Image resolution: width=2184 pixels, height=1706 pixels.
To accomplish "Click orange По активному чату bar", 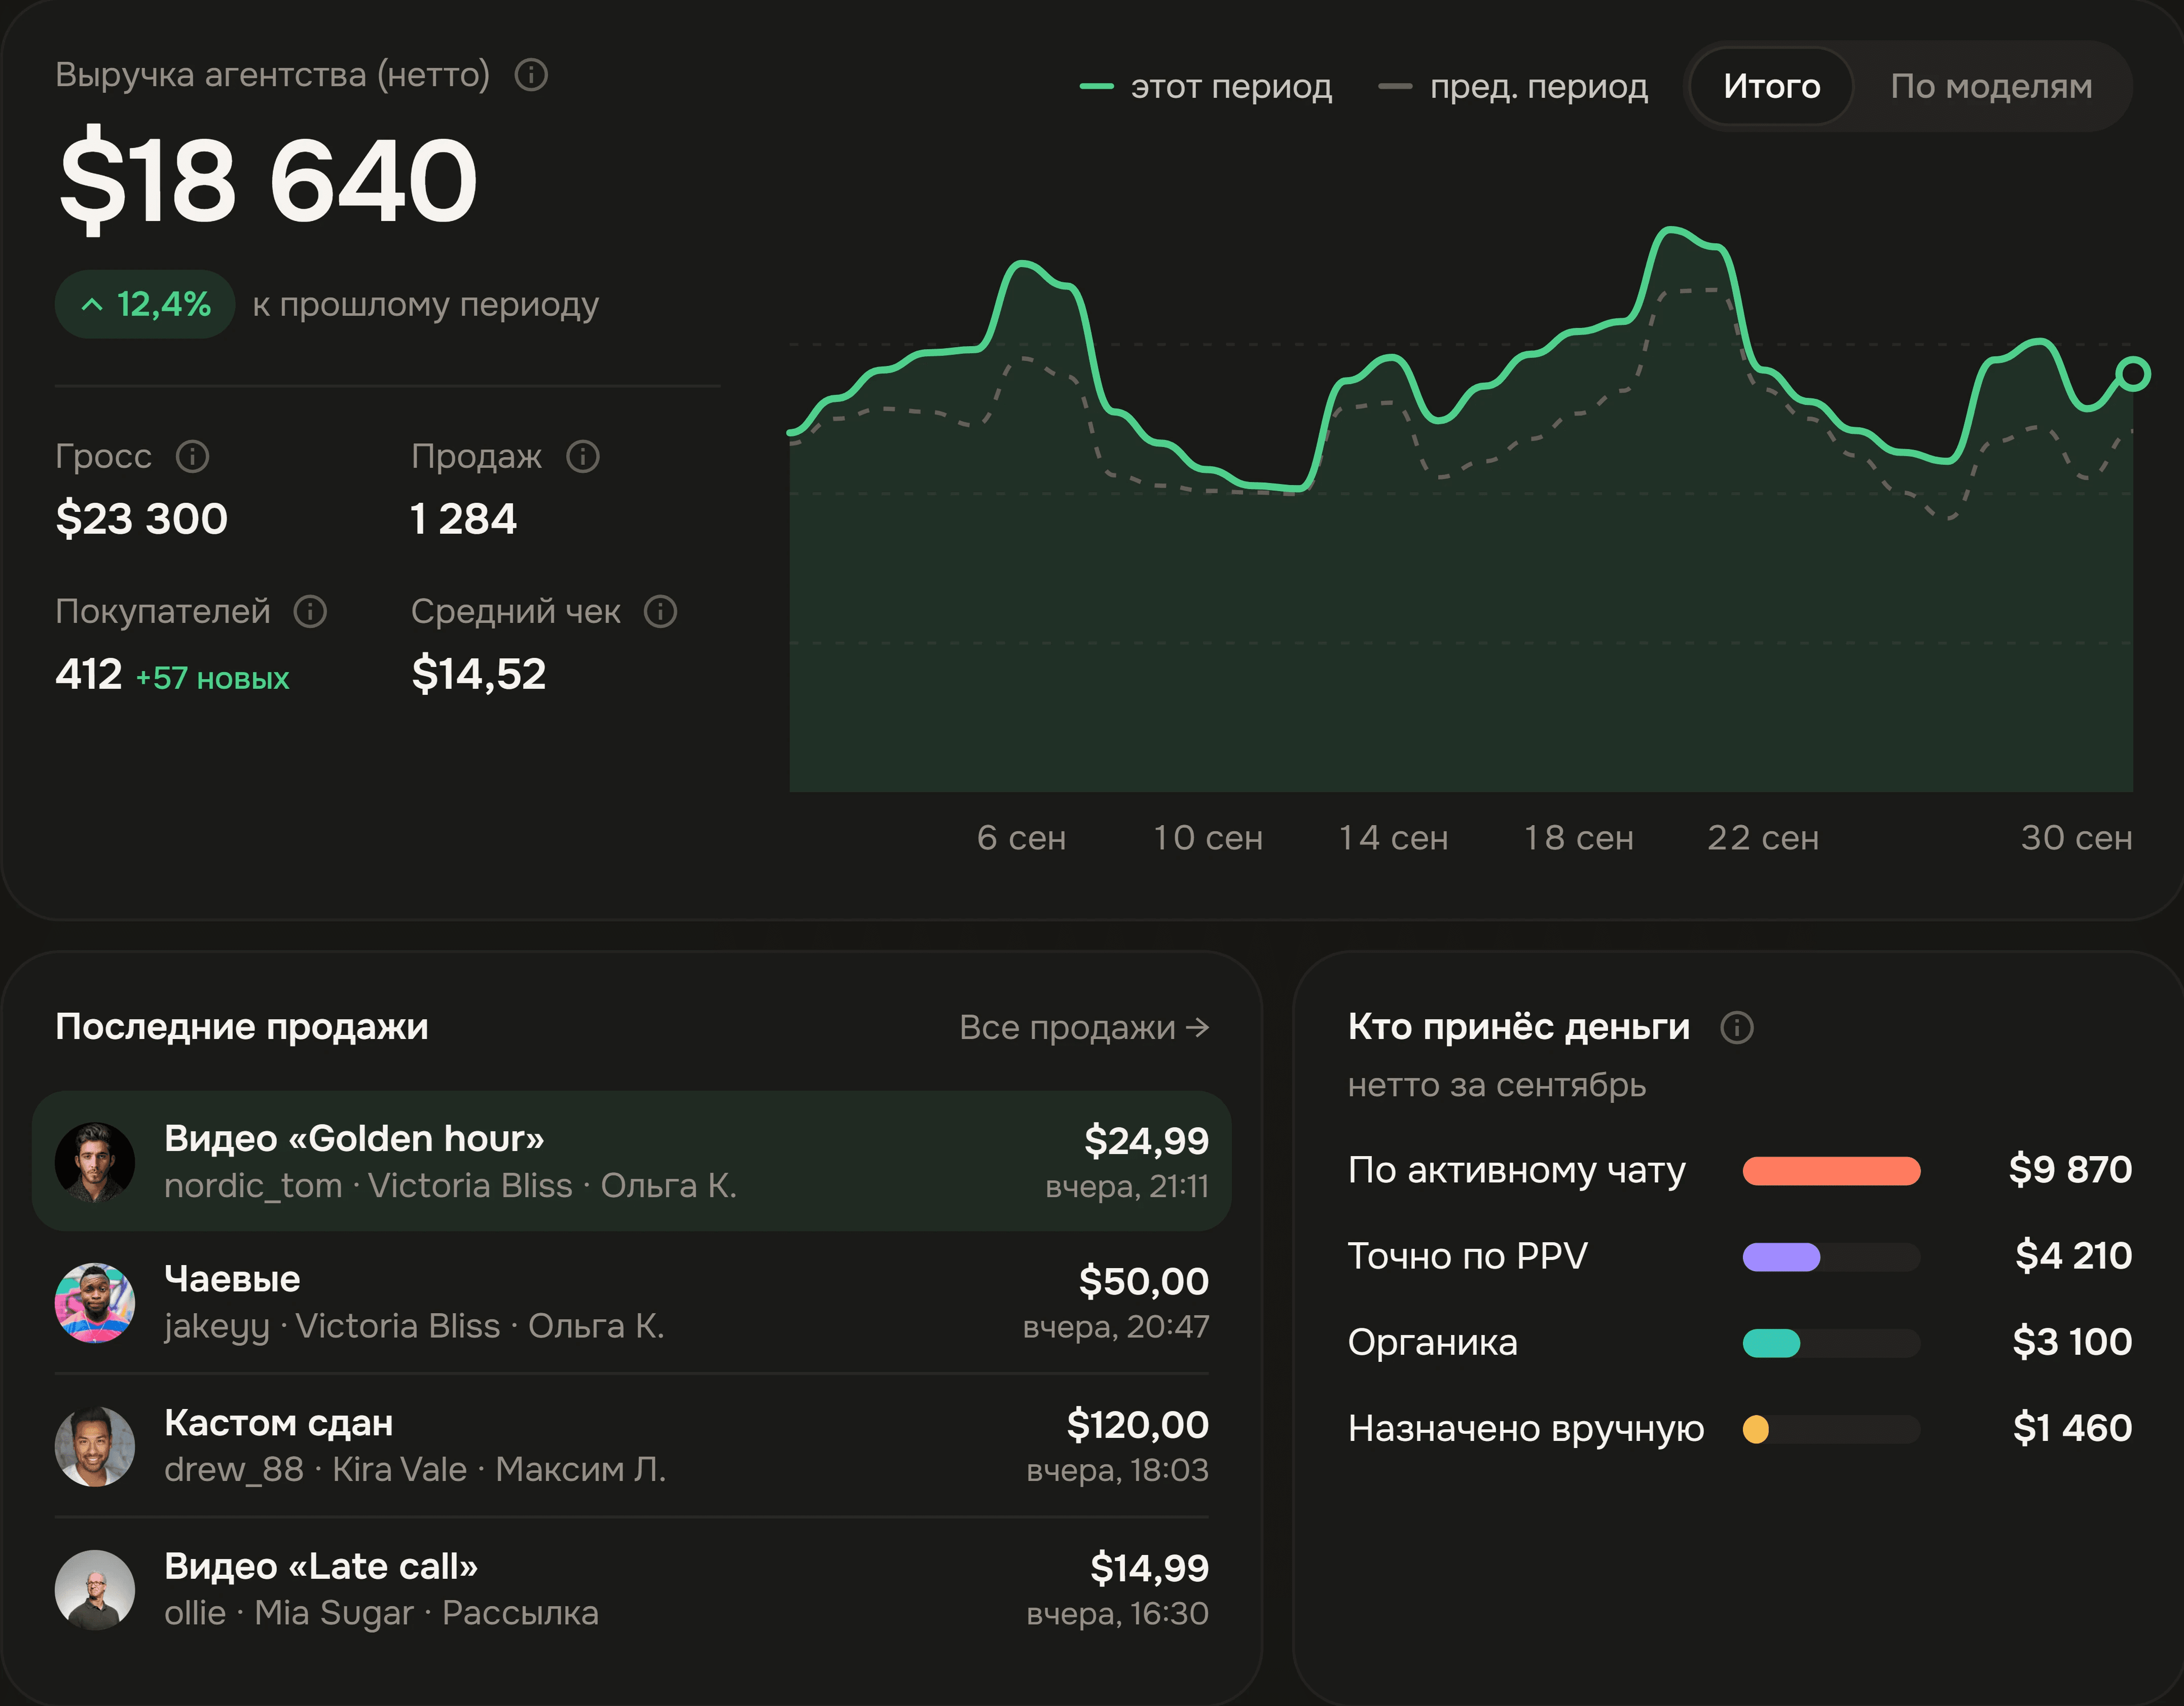I will pyautogui.click(x=1831, y=1171).
